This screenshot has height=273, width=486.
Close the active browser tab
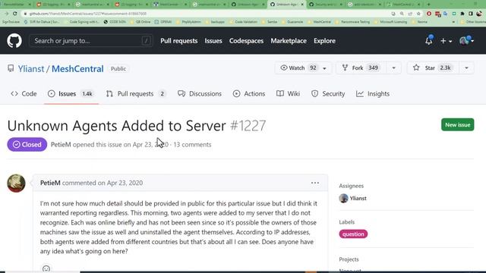coord(302,5)
